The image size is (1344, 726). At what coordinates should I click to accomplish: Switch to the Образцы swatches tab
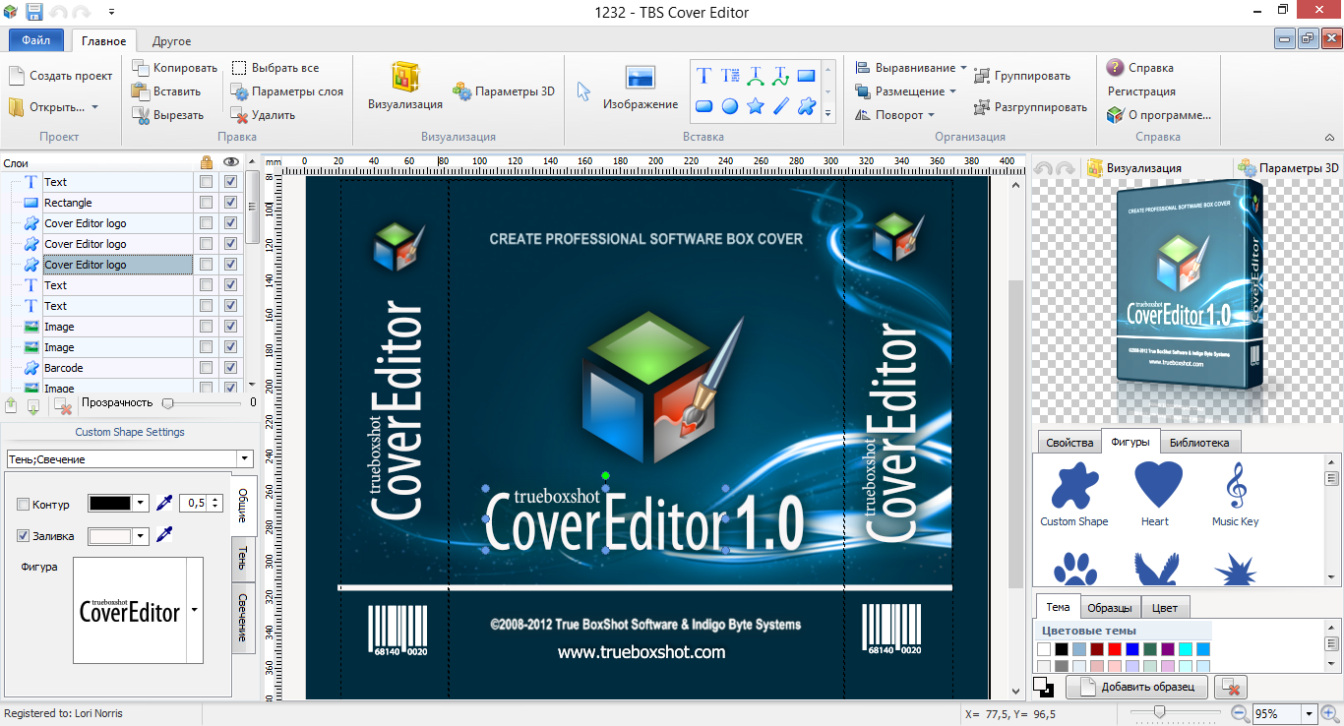click(x=1112, y=607)
